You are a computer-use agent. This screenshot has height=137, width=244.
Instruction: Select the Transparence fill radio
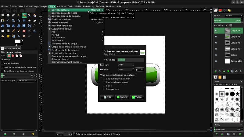(x=104, y=89)
